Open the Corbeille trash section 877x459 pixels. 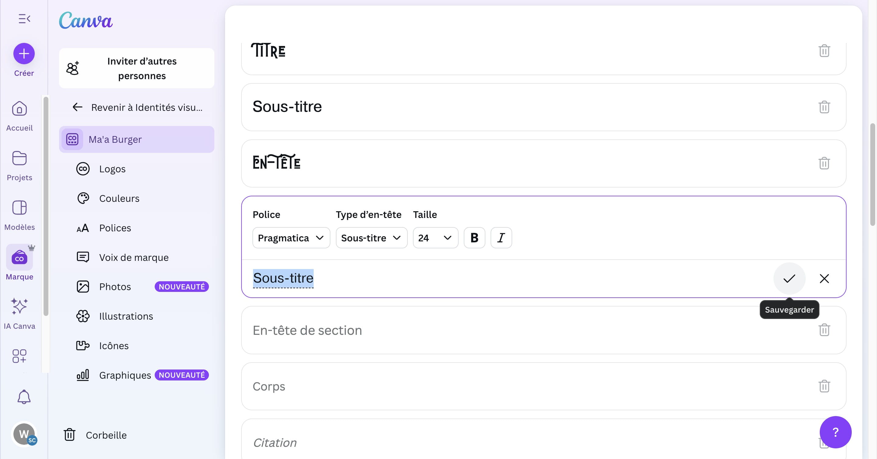(x=106, y=435)
